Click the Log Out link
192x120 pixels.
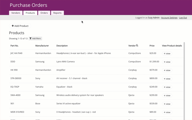tap(183, 18)
